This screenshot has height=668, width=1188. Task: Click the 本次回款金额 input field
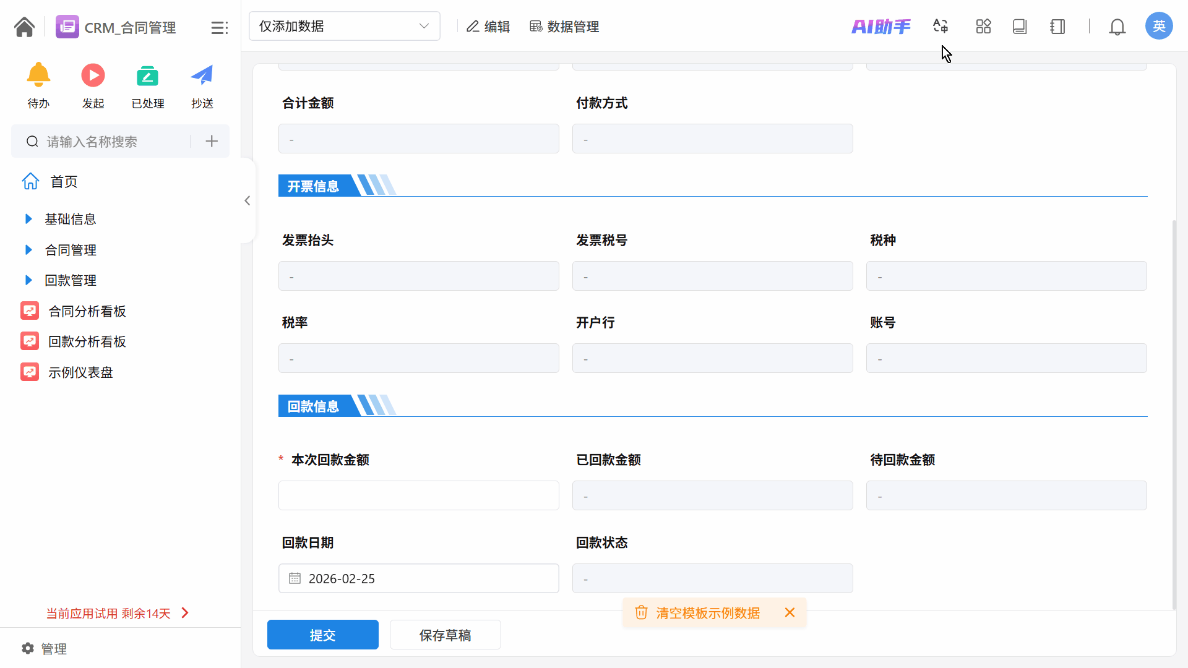(x=418, y=495)
